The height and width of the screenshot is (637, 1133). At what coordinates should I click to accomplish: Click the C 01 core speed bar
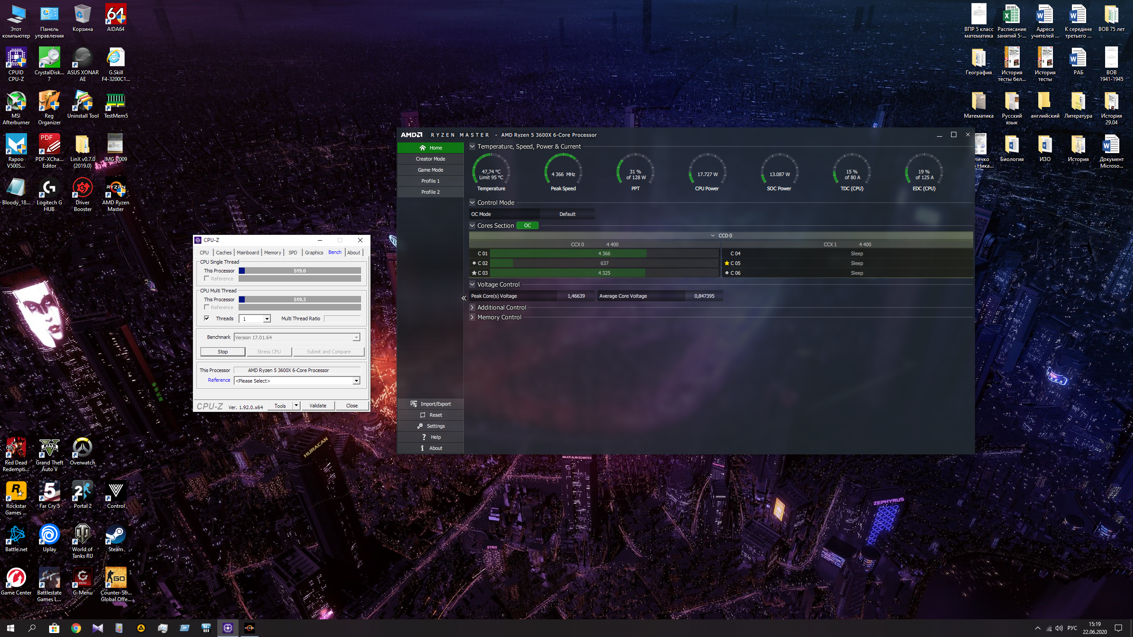tap(604, 253)
